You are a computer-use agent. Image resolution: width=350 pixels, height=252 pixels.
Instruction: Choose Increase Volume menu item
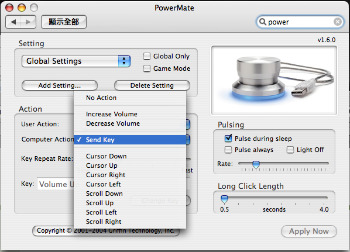tap(130, 114)
